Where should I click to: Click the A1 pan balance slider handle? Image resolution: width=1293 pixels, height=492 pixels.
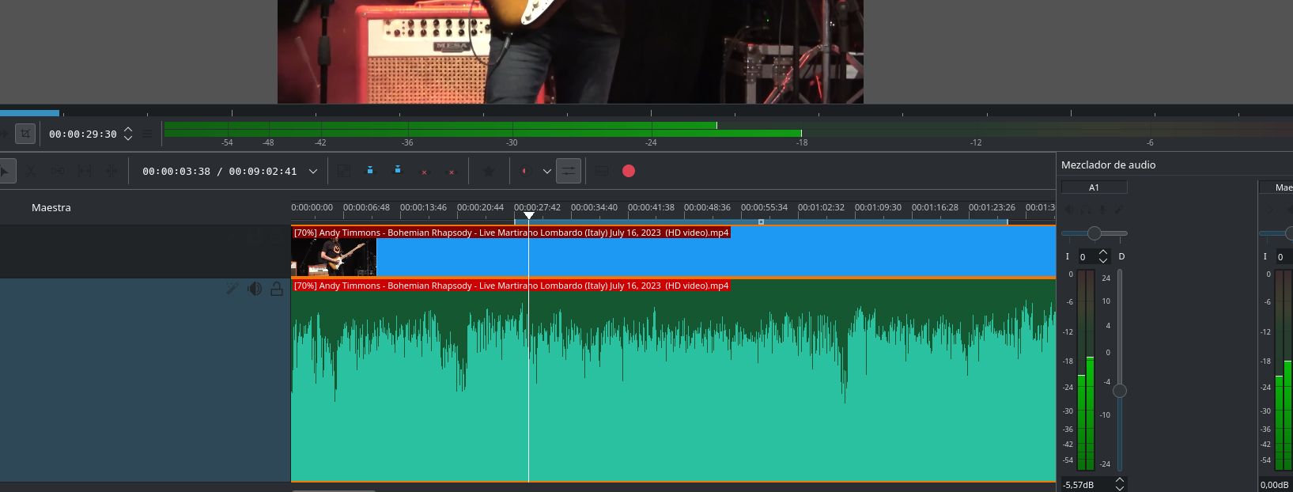point(1094,233)
